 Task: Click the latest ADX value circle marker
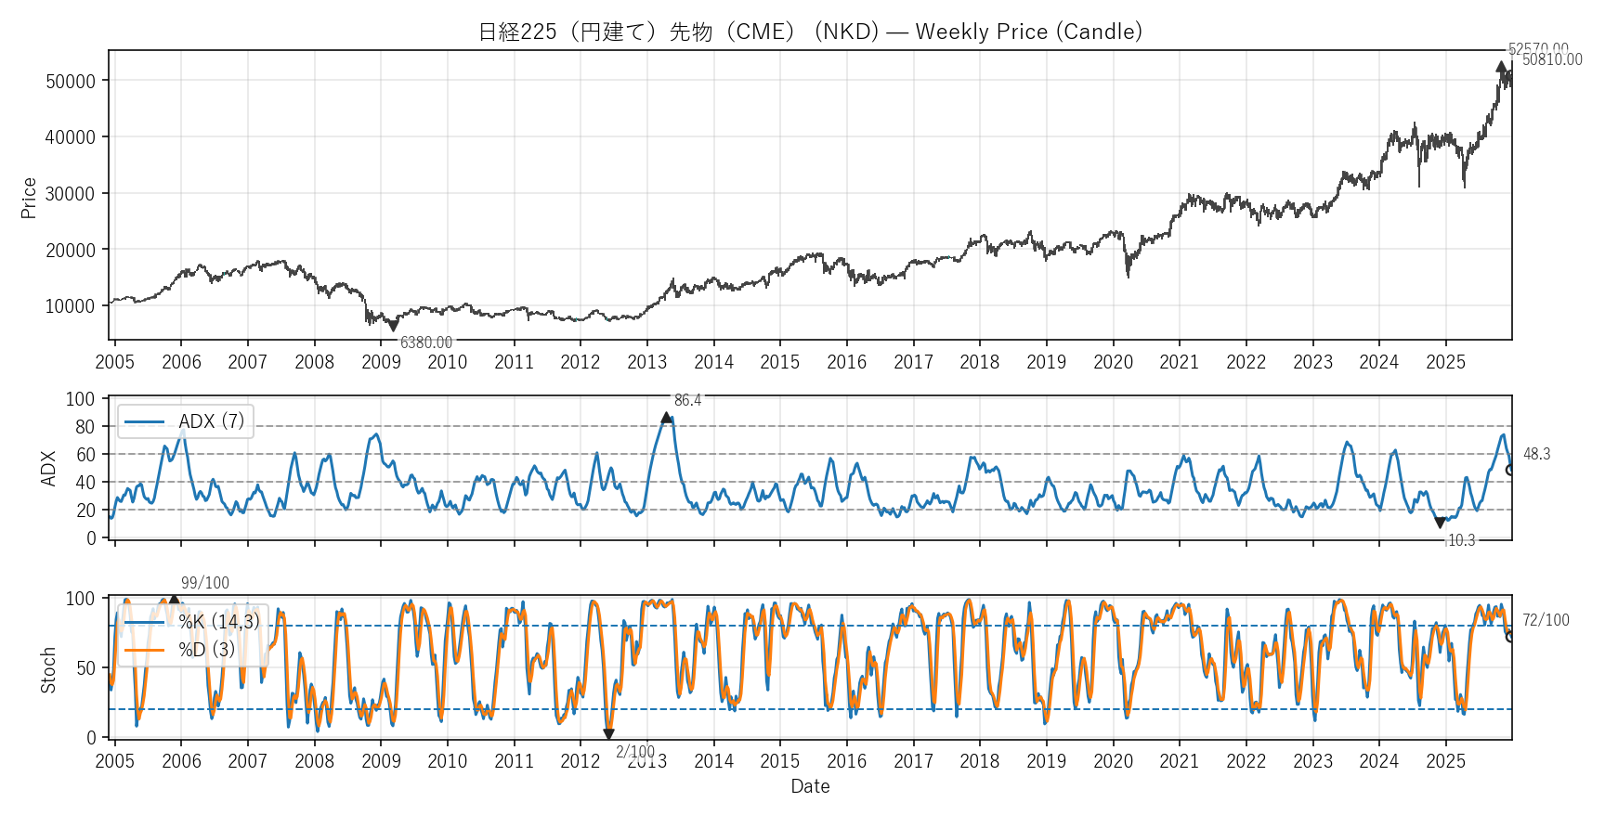[x=1511, y=470]
